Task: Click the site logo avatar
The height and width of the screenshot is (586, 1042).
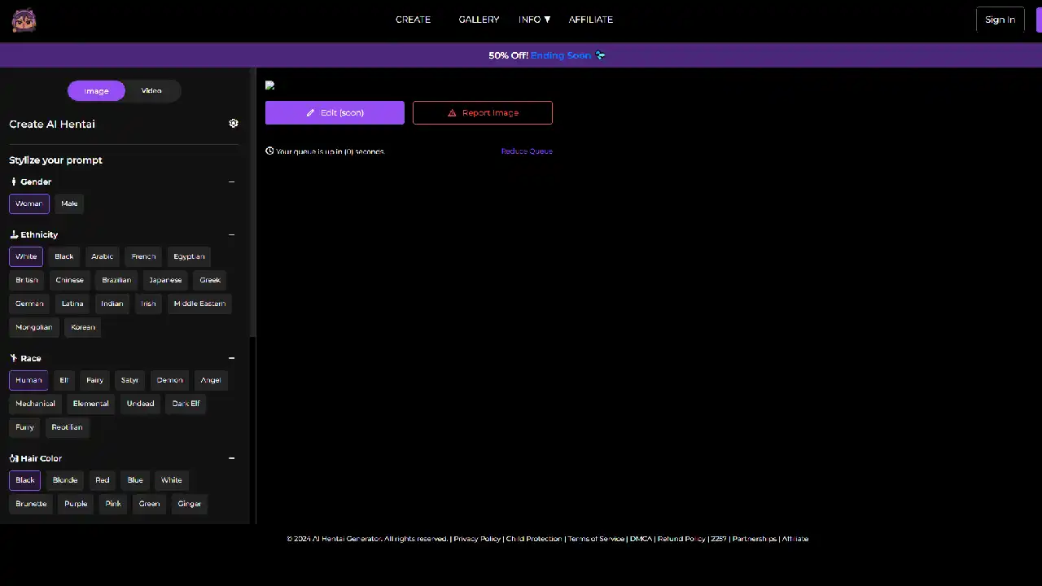Action: (x=24, y=20)
